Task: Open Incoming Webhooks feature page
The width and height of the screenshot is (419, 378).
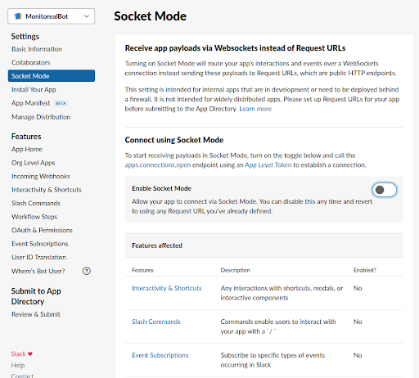Action: [x=41, y=177]
